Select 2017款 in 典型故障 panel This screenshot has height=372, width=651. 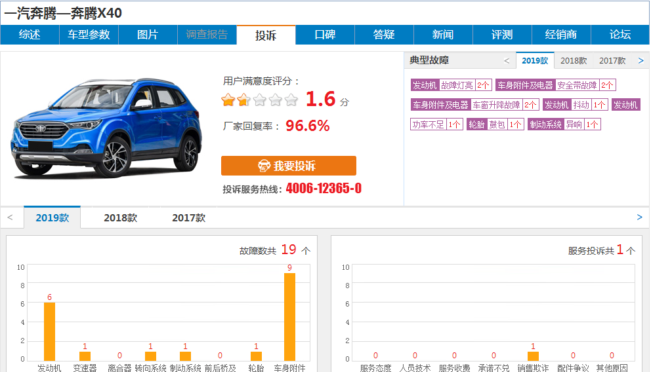(612, 61)
